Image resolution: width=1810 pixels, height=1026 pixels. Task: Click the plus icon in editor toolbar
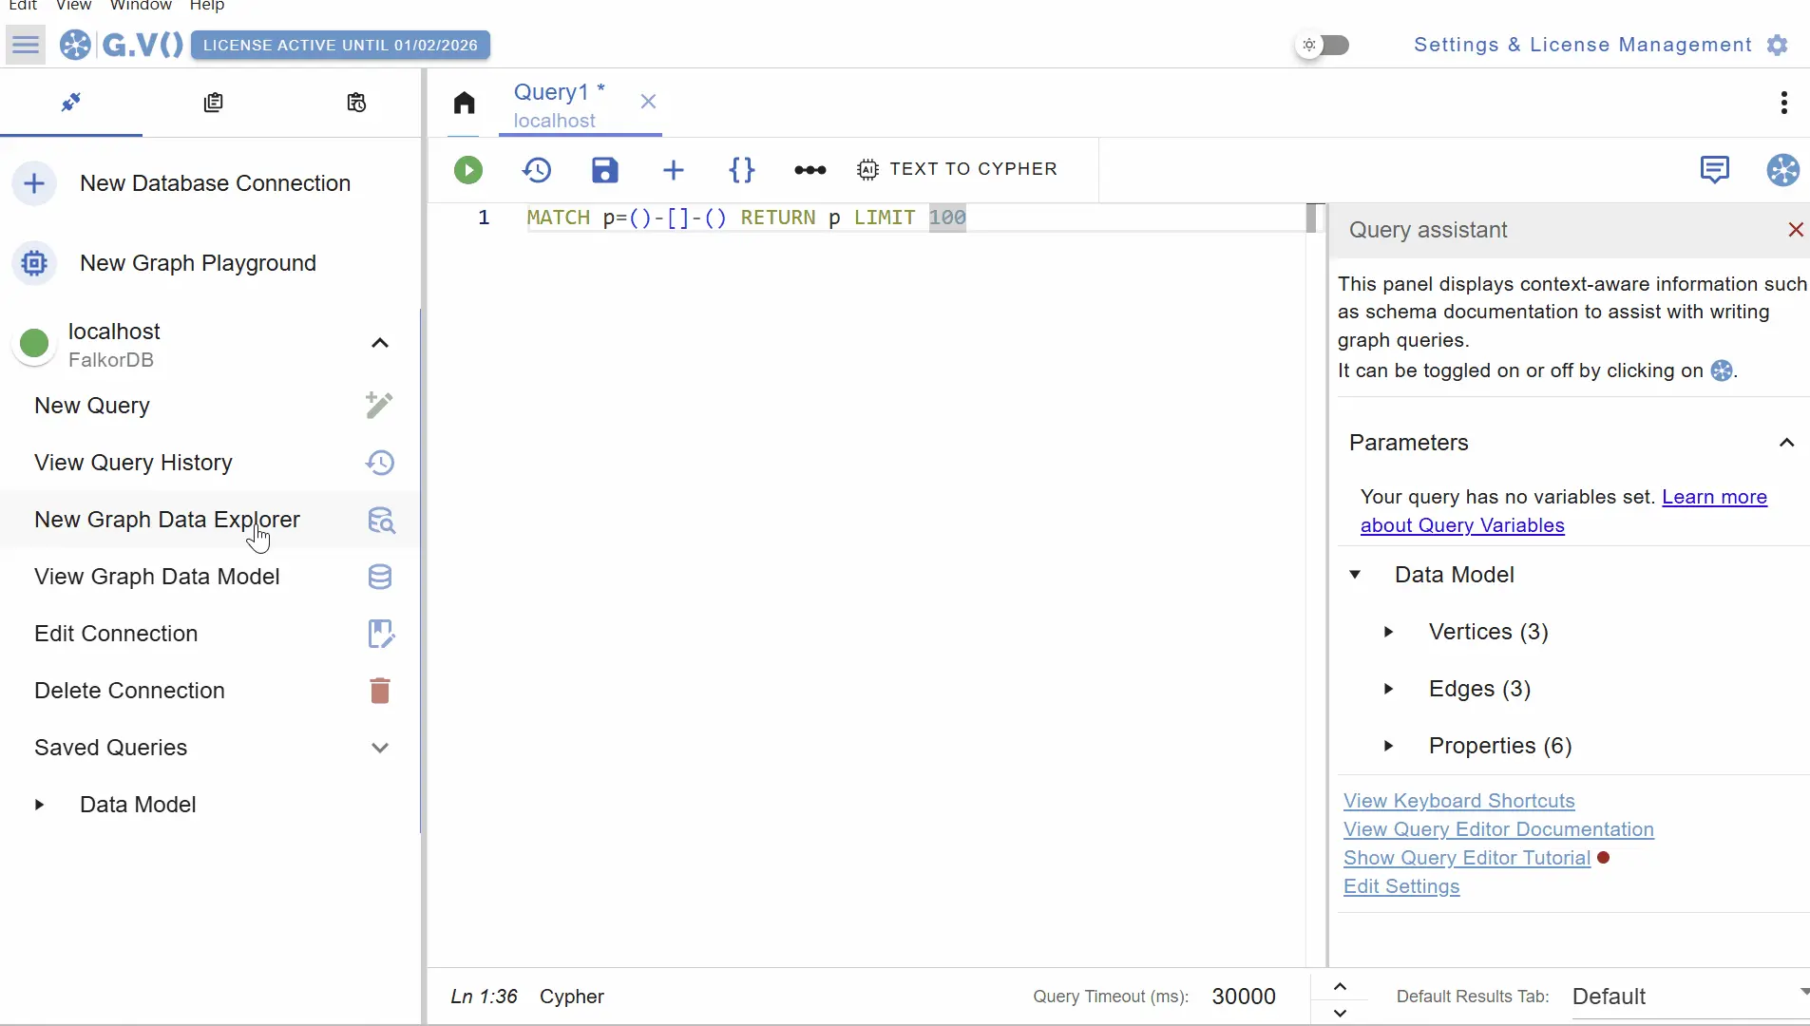[674, 170]
